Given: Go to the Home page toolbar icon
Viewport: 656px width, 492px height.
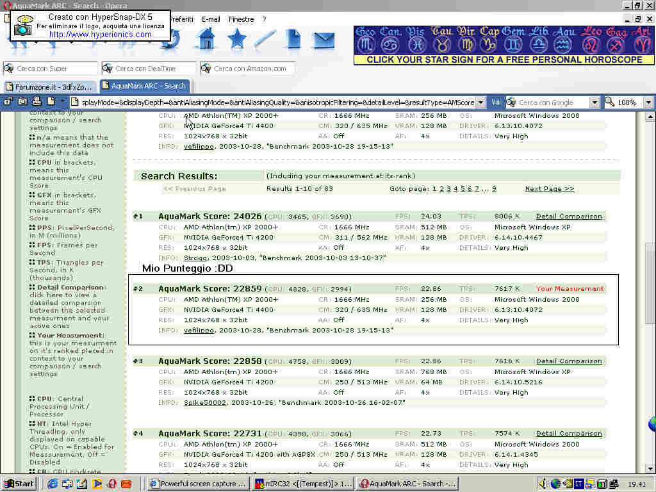Looking at the screenshot, I should (x=206, y=40).
